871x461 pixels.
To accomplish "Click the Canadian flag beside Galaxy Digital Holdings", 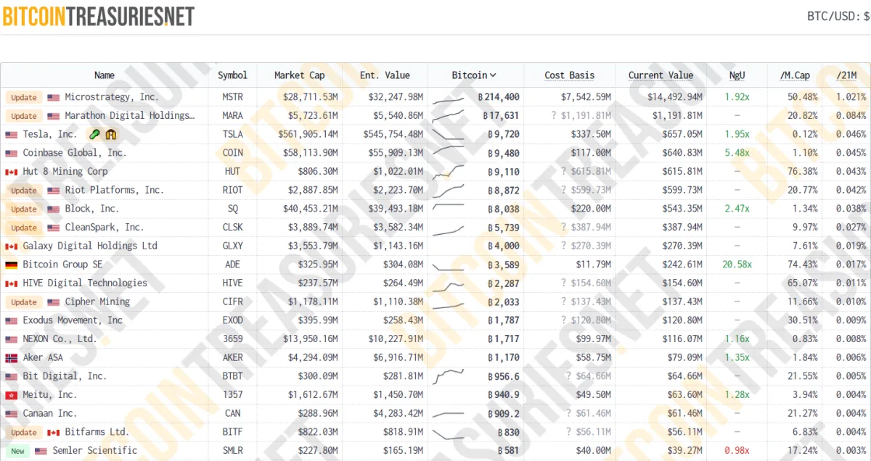I will [11, 246].
